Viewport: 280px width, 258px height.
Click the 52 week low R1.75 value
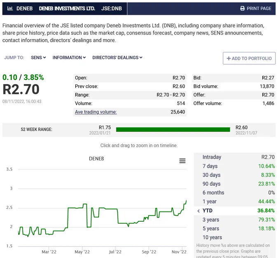tap(105, 127)
